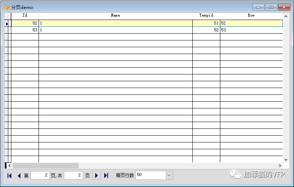
Task: Go to the previous page arrow
Action: click(x=19, y=176)
